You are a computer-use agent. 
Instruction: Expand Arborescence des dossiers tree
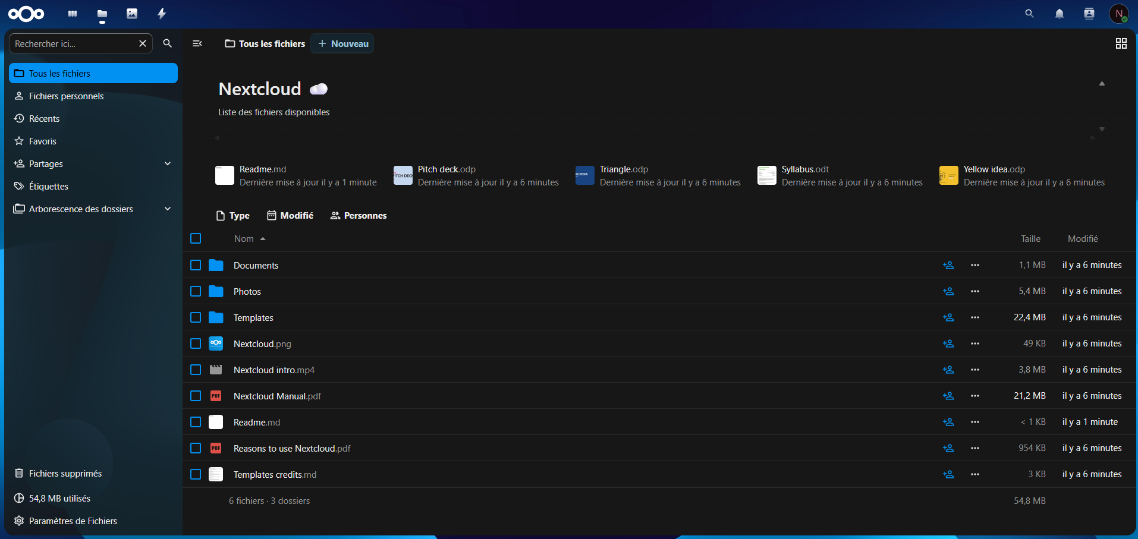168,209
